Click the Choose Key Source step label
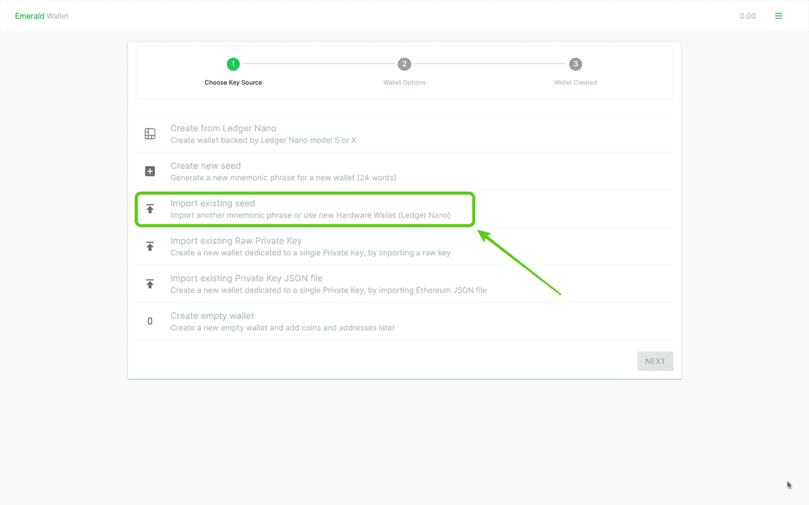The image size is (809, 505). [233, 82]
